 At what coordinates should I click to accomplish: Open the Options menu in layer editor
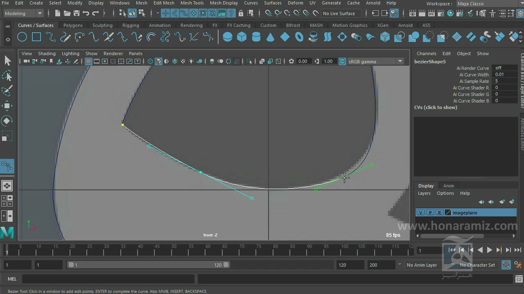point(445,193)
